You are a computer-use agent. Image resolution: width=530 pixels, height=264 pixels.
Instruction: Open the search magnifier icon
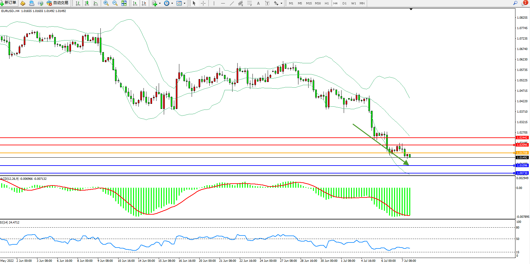click(x=515, y=3)
